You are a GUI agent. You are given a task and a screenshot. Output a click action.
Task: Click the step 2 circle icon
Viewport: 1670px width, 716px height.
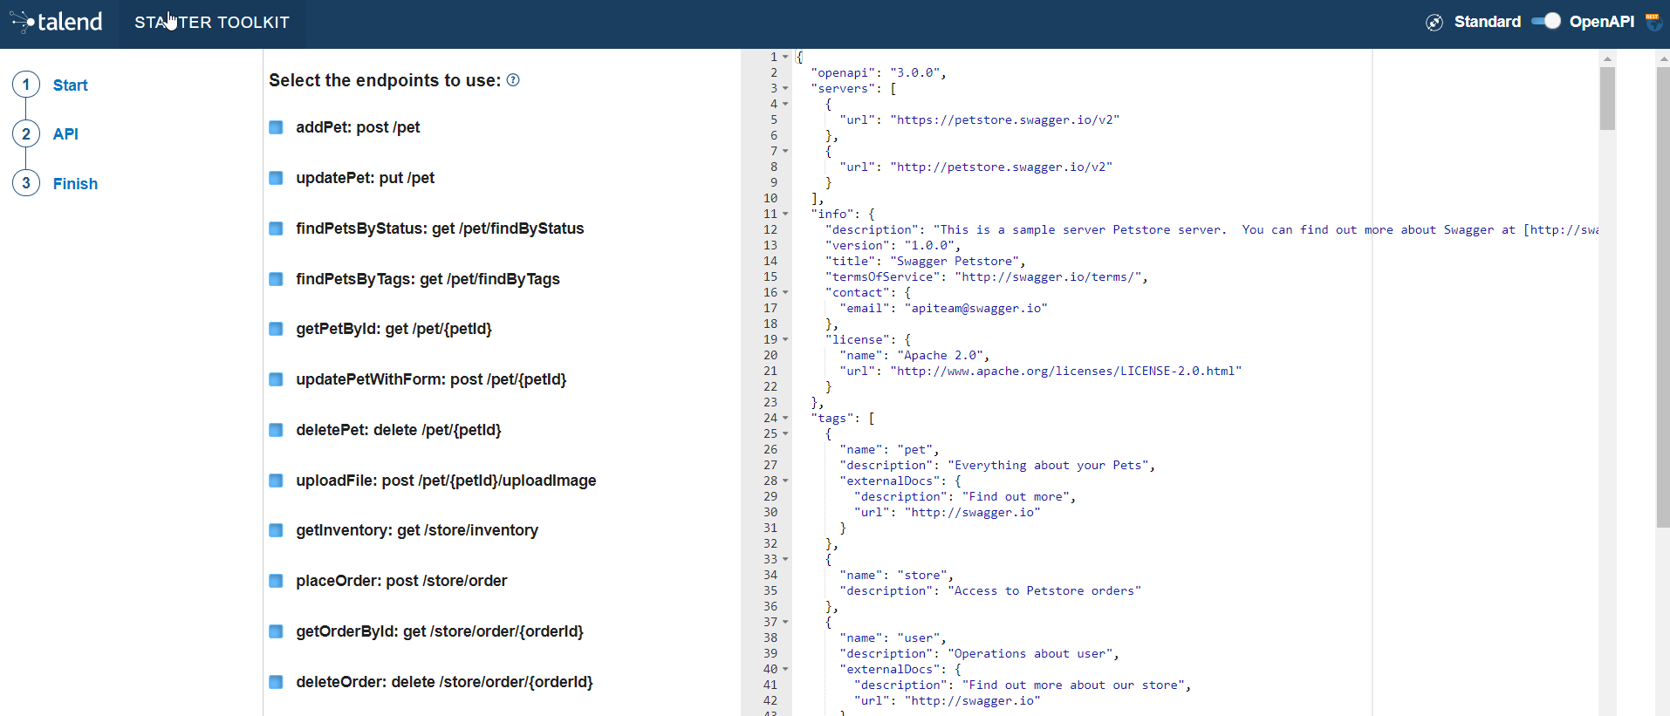pyautogui.click(x=26, y=133)
